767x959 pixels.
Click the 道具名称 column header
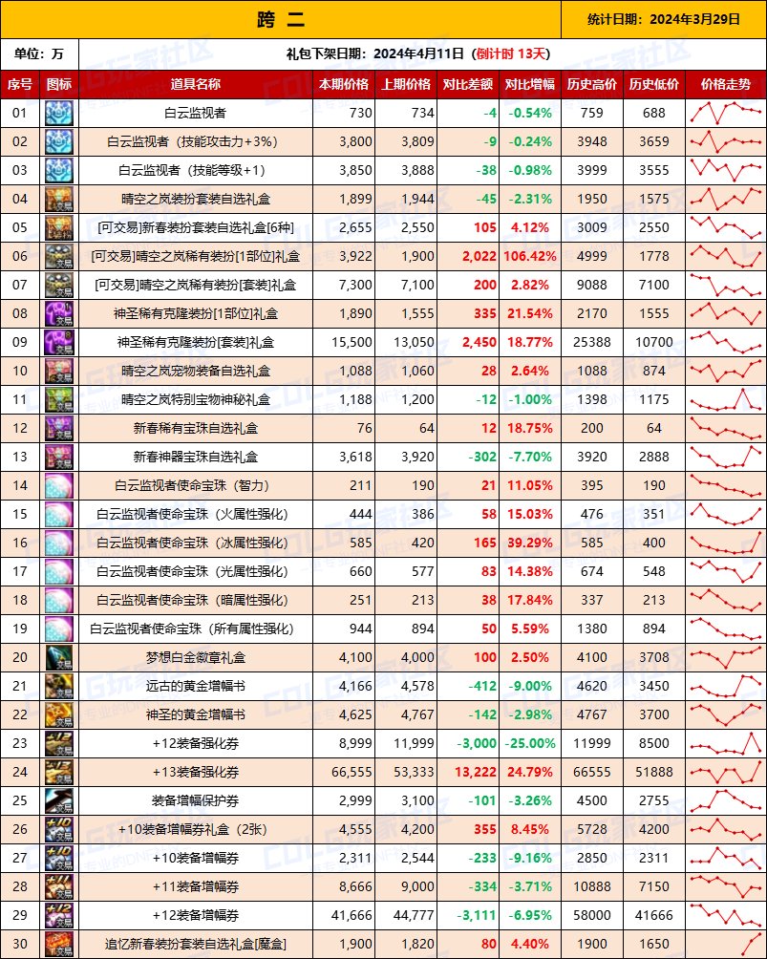pyautogui.click(x=196, y=84)
